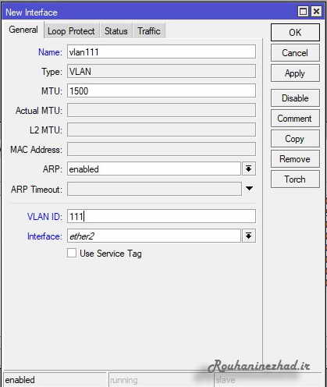This screenshot has width=327, height=387.
Task: Launch the Torch tool
Action: [x=295, y=179]
